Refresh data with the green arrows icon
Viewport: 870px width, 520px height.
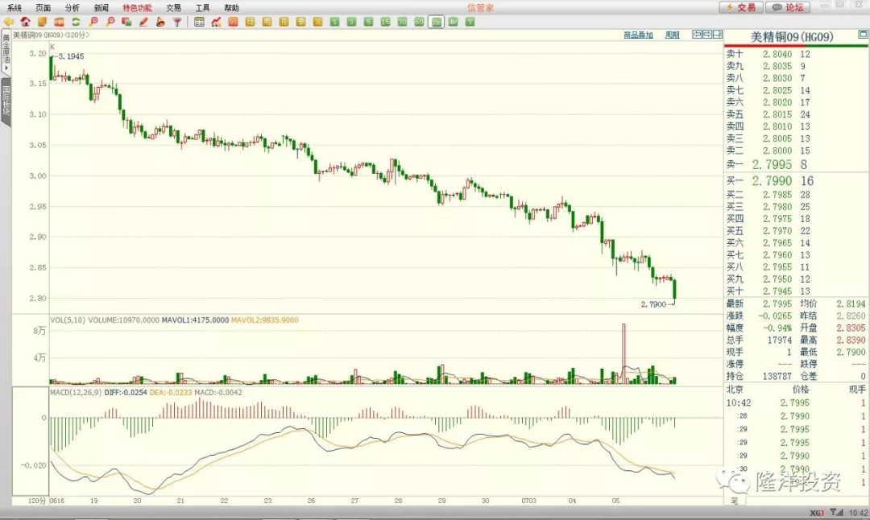[76, 22]
